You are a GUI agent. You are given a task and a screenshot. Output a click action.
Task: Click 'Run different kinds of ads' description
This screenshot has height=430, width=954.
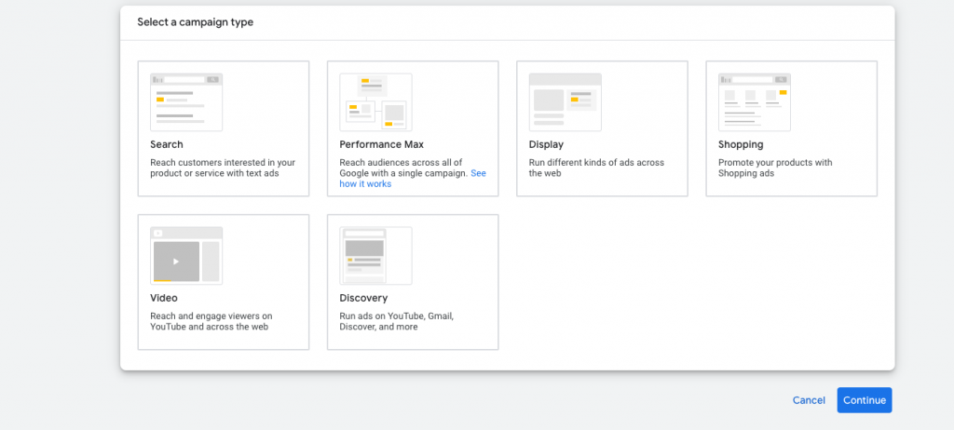[596, 168]
